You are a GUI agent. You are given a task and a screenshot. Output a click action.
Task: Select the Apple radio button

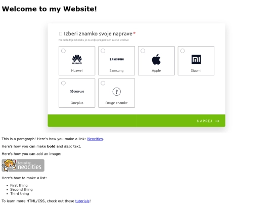click(143, 51)
